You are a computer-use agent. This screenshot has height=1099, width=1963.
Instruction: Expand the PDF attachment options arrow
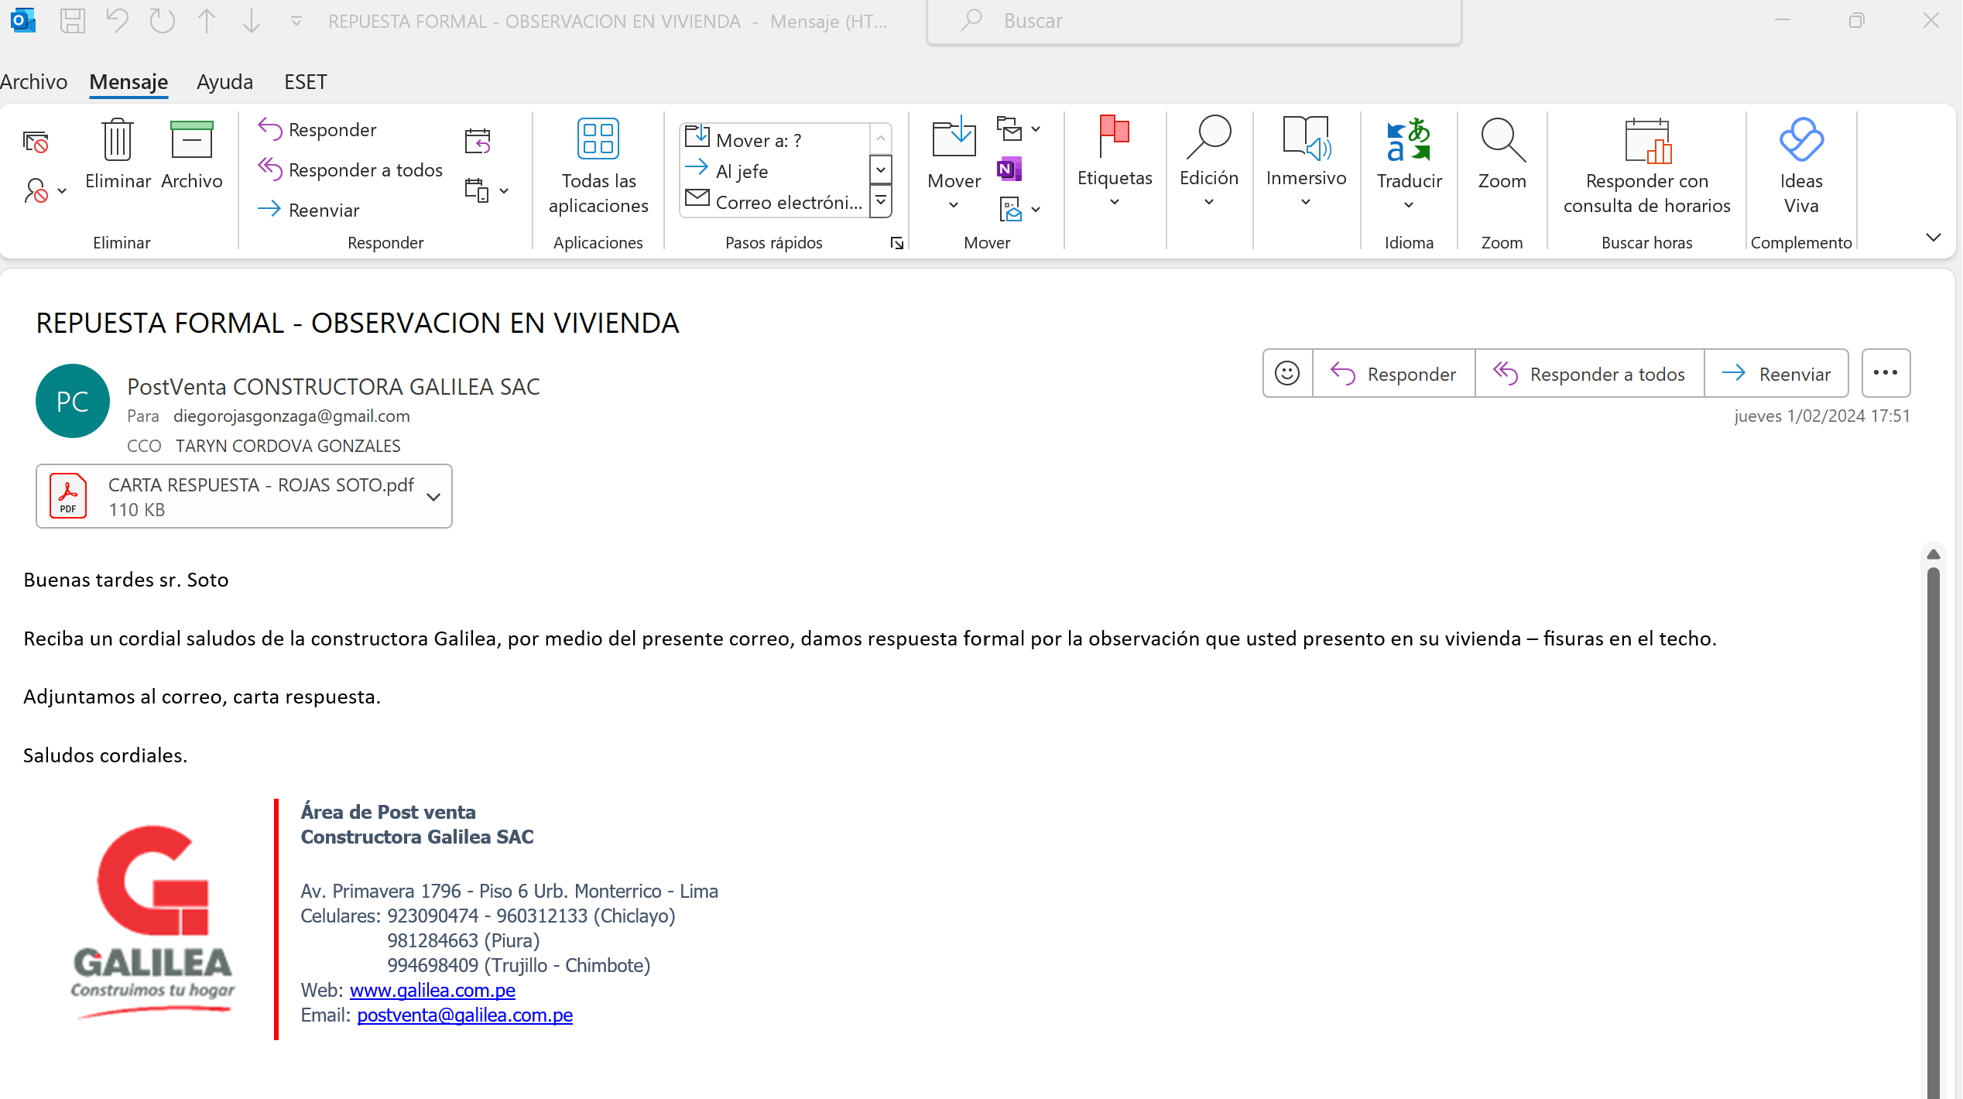(x=433, y=497)
